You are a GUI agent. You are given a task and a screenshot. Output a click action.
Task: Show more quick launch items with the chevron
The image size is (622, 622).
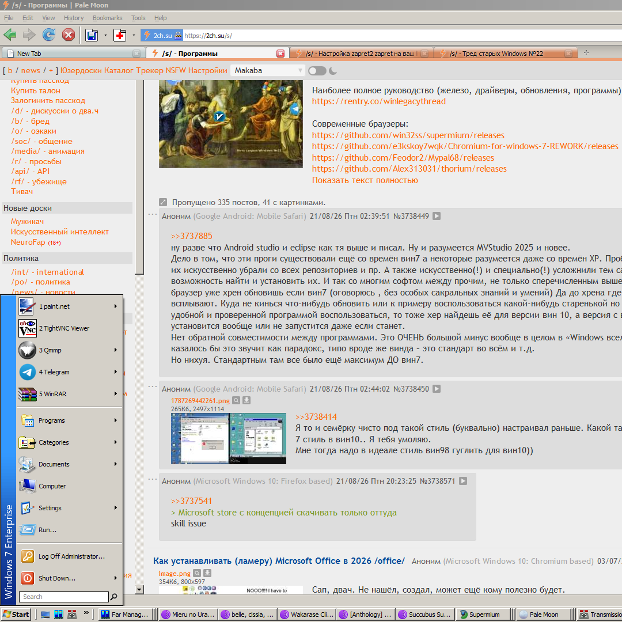[86, 614]
